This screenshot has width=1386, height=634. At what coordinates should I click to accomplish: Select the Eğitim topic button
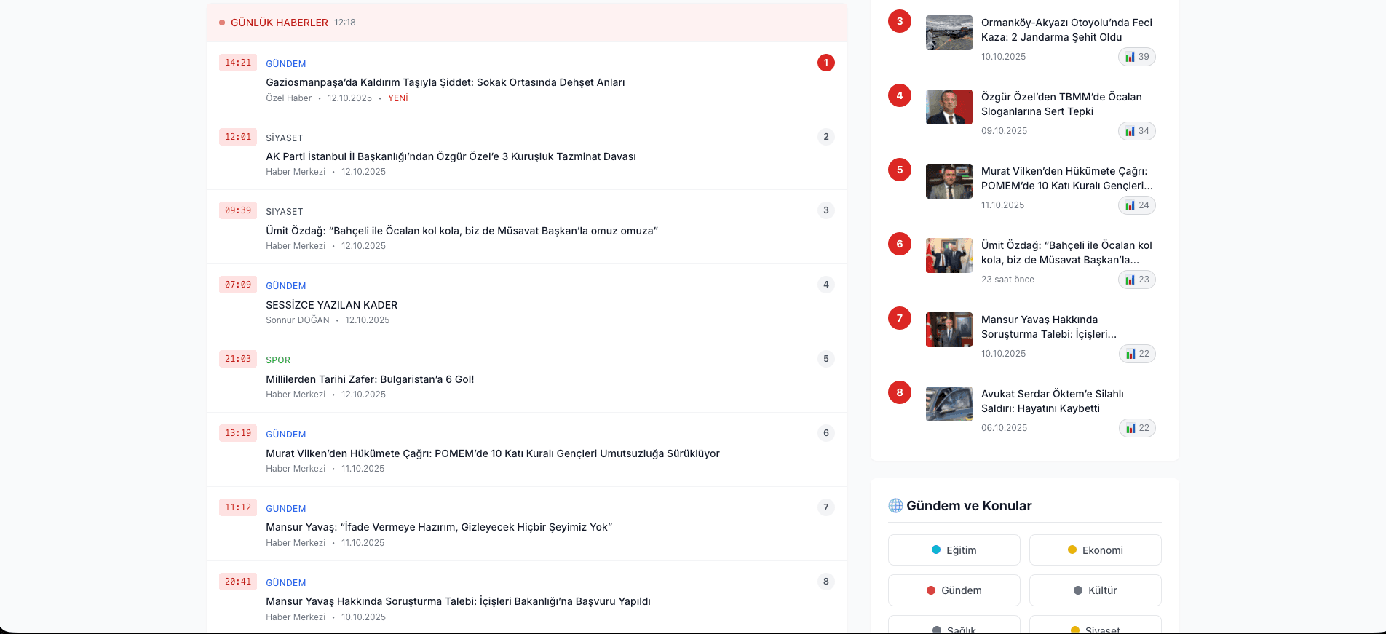(x=954, y=550)
